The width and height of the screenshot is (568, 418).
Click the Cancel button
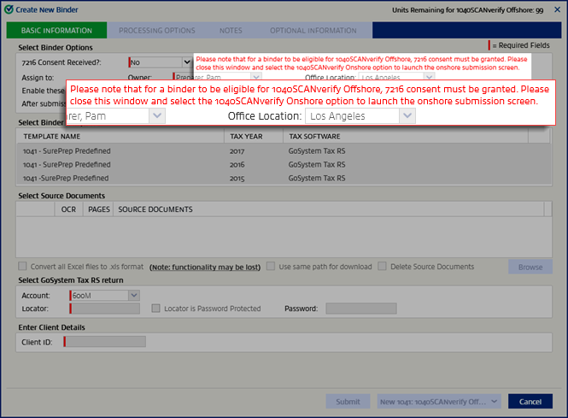[x=536, y=401]
